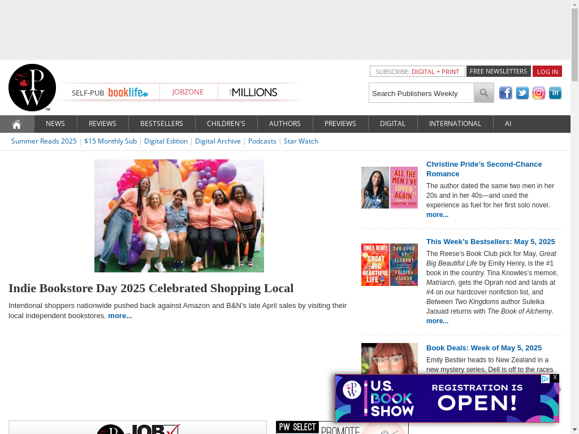Click the U.S. Book Show registration banner
The width and height of the screenshot is (579, 434).
pos(447,398)
